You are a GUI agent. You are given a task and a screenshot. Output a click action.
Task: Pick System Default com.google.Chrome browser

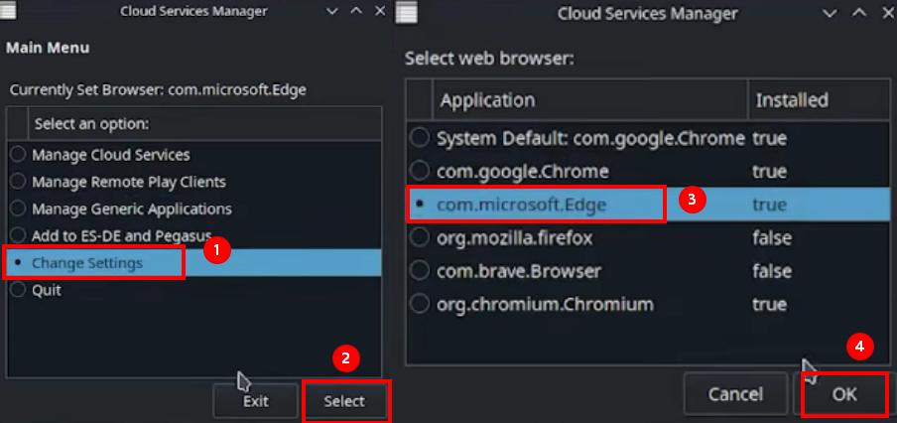click(x=420, y=138)
